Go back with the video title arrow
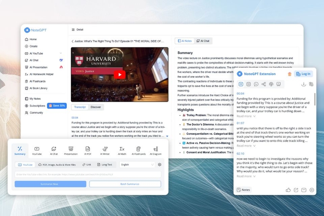Viewport: 324px width, 216px height. [x=72, y=41]
